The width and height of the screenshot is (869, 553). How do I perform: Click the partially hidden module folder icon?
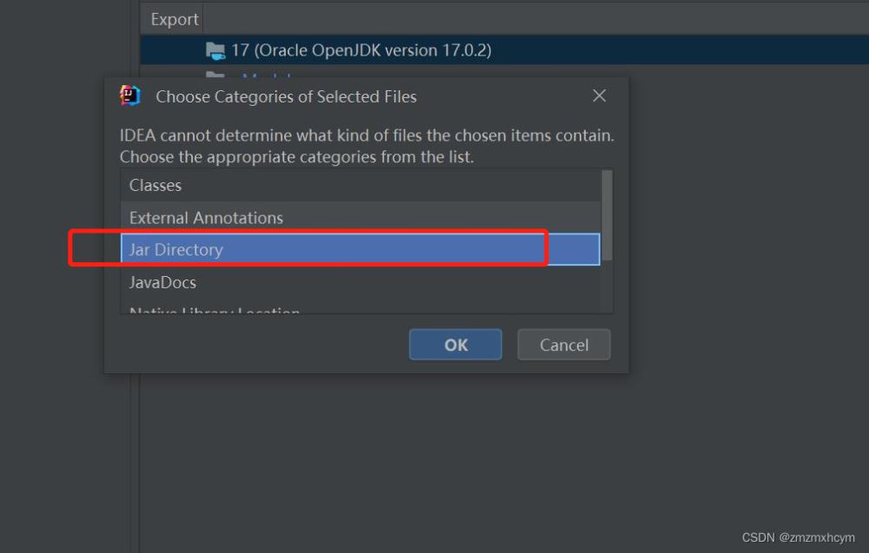coord(215,76)
